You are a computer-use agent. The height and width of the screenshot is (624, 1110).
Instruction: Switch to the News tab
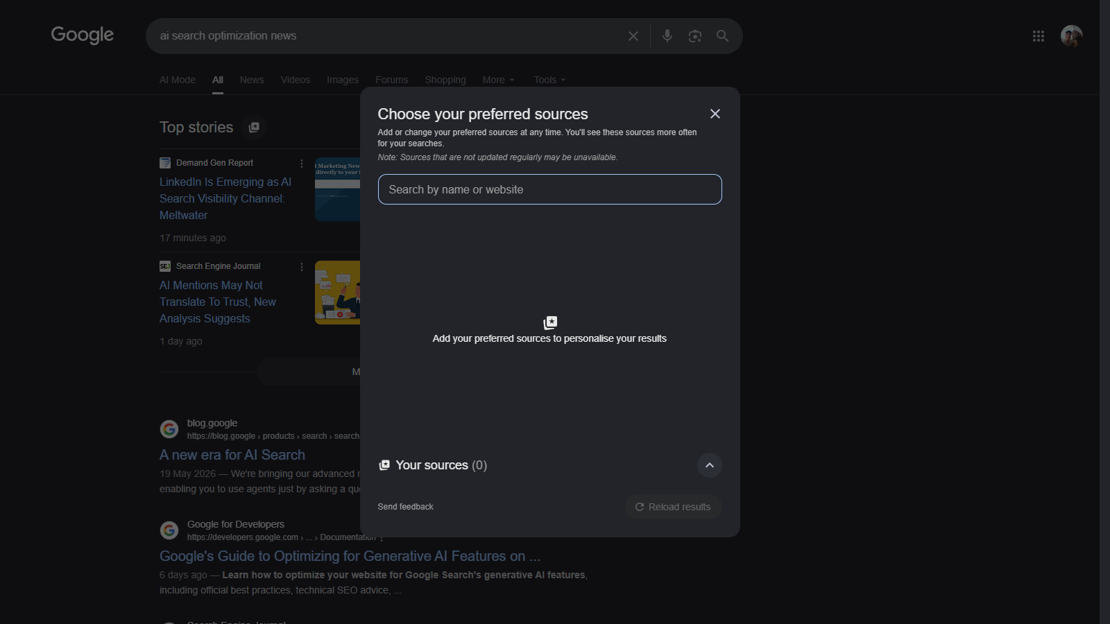(x=252, y=80)
